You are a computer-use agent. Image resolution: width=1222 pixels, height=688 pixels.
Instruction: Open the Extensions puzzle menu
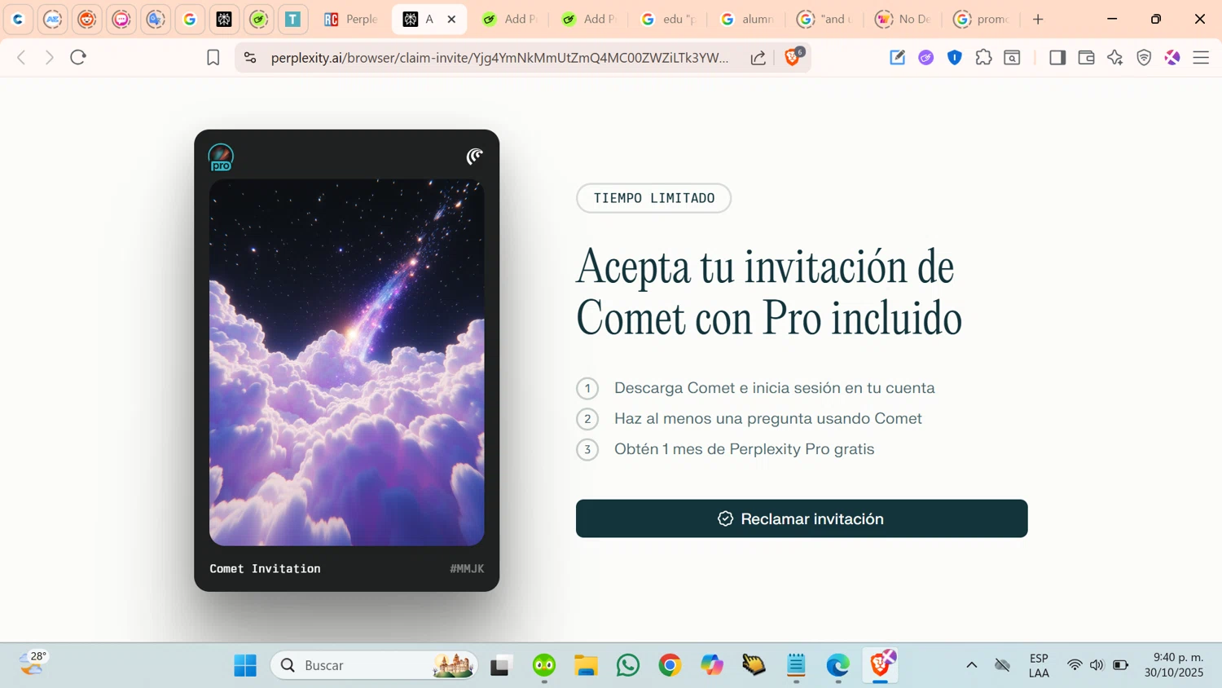[x=983, y=57]
